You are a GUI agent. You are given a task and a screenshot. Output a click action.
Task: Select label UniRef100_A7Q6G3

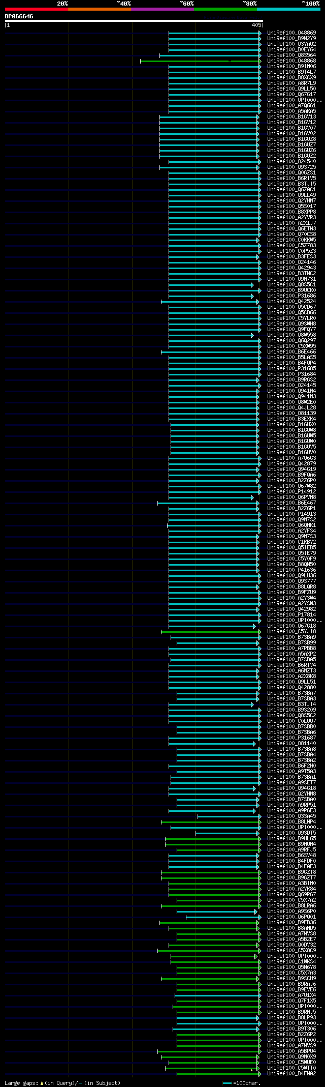pyautogui.click(x=291, y=458)
